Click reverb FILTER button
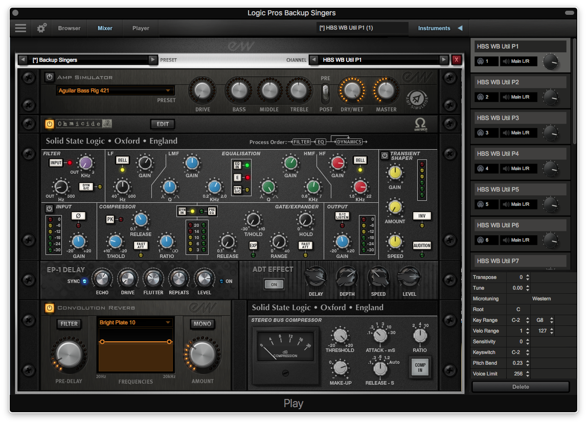The image size is (587, 424). pyautogui.click(x=69, y=324)
